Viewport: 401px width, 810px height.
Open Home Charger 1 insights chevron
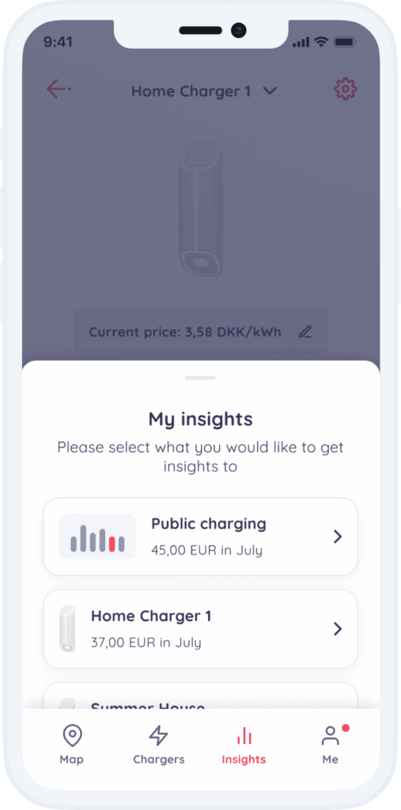[x=338, y=629]
